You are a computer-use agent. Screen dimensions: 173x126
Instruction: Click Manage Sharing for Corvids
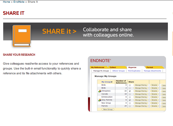141,94
